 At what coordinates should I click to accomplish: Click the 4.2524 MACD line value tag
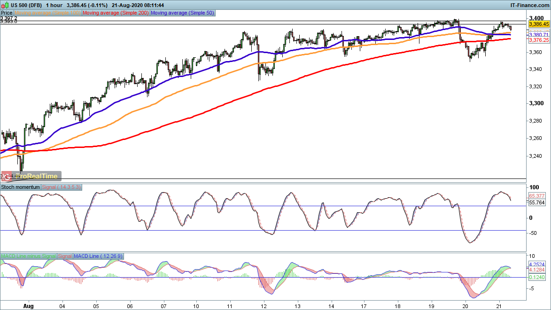click(536, 264)
